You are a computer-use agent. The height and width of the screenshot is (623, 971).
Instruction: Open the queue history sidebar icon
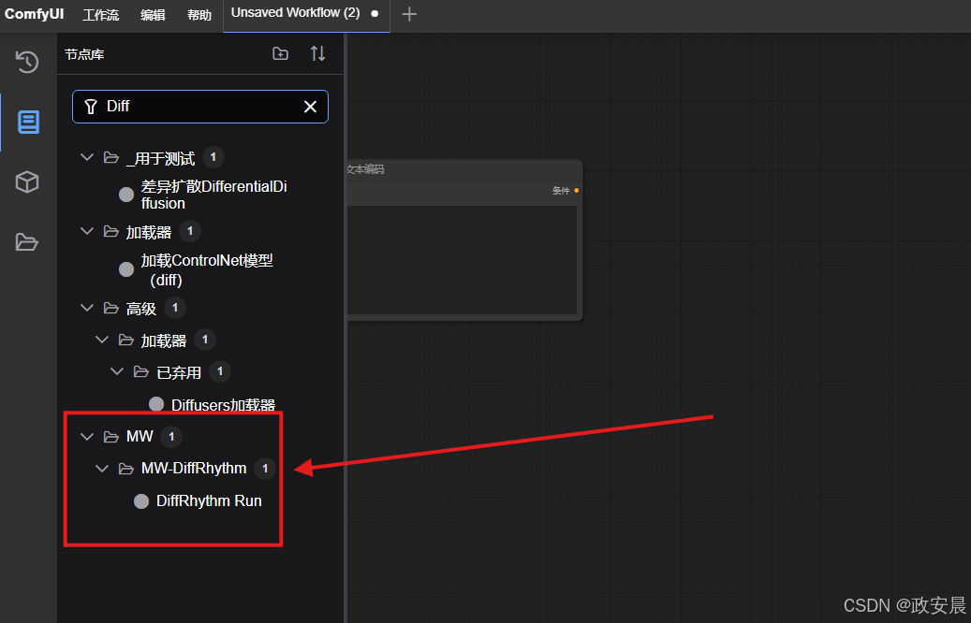coord(27,62)
